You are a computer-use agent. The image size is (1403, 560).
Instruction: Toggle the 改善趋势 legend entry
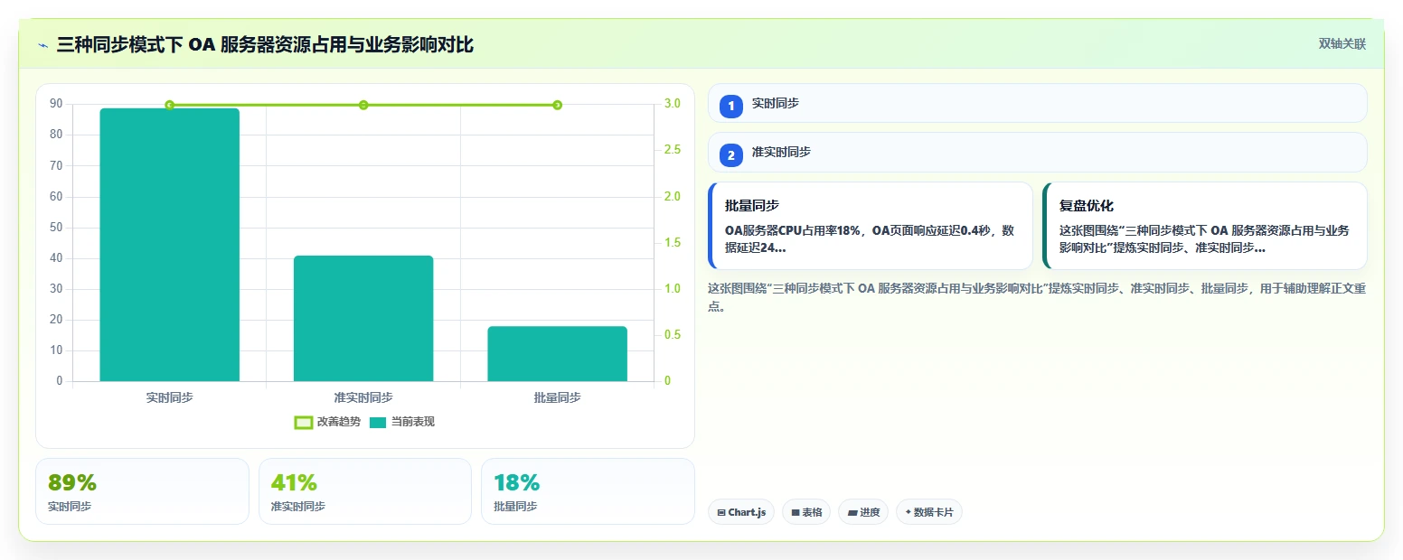point(327,422)
